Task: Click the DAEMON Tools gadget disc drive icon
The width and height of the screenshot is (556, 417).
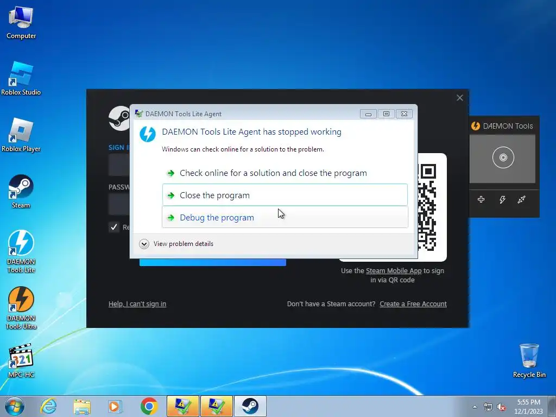Action: coord(503,157)
